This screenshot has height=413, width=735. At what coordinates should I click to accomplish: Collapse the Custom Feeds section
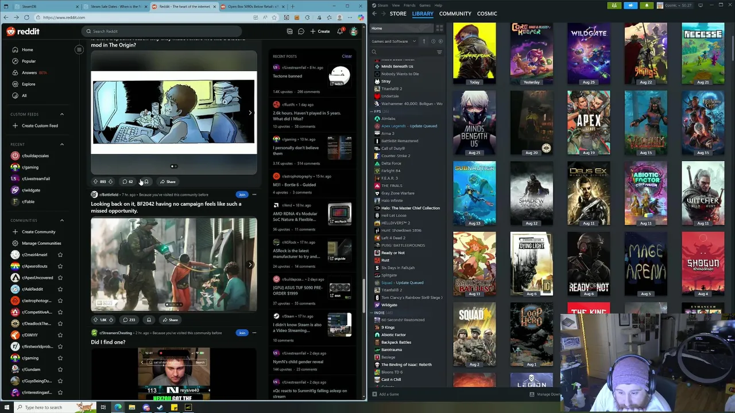pyautogui.click(x=62, y=114)
